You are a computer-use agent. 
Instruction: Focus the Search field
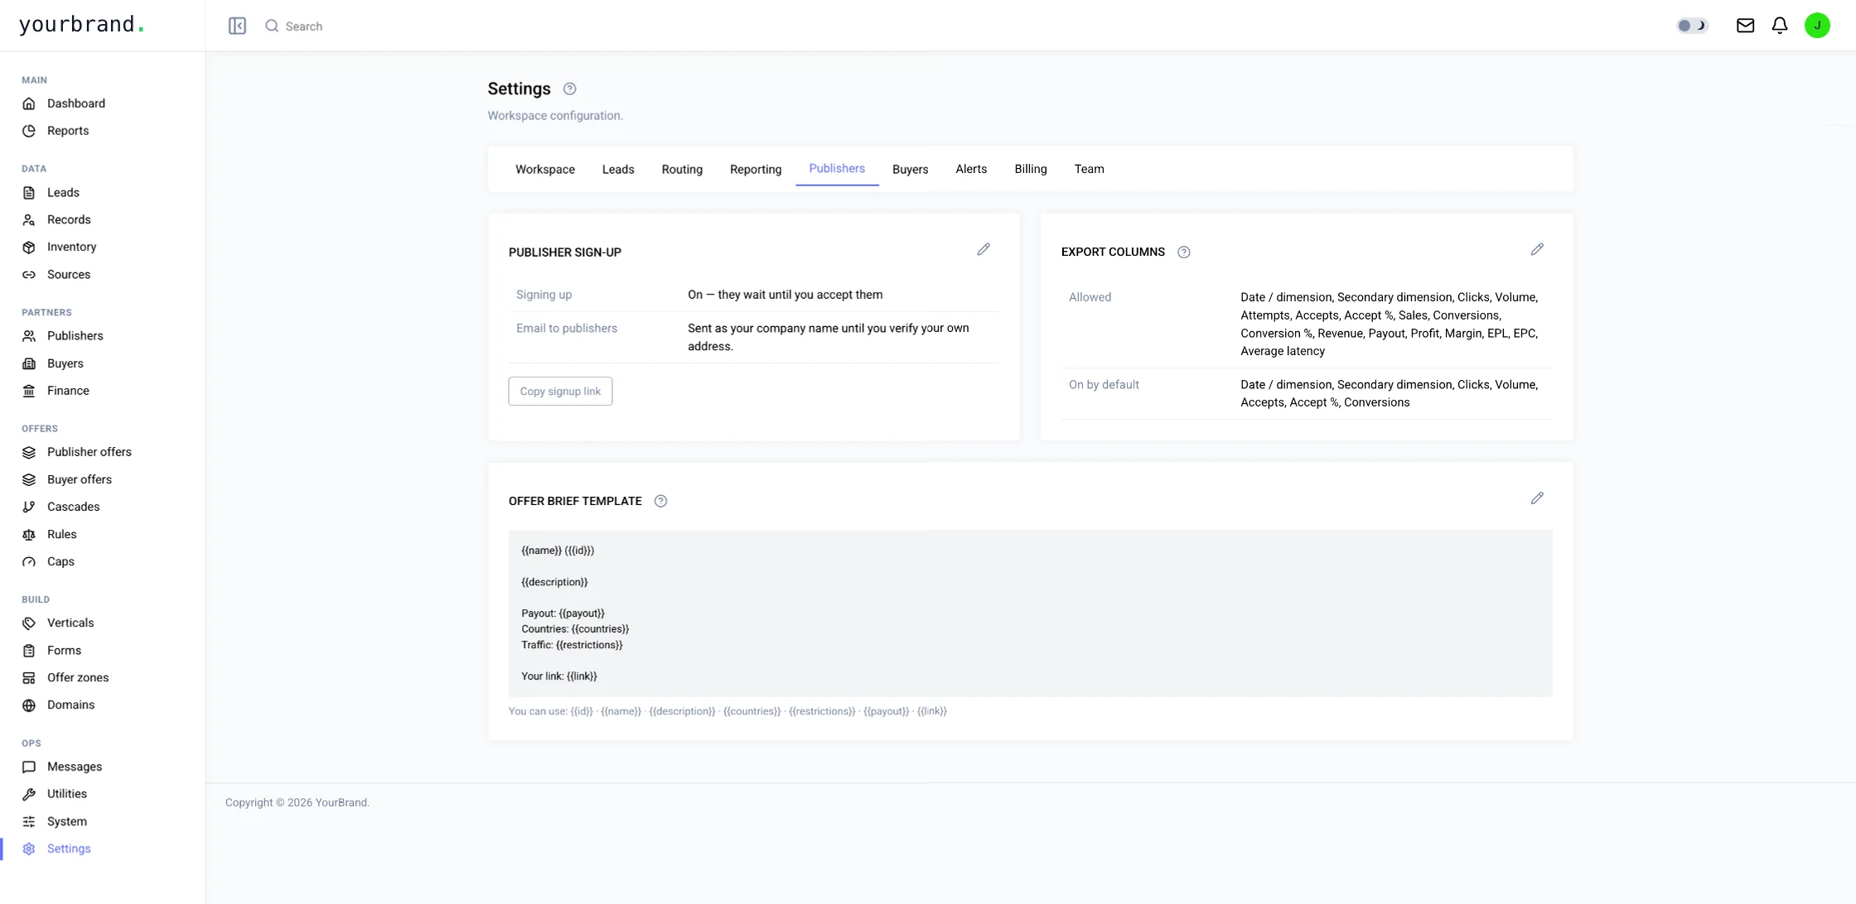pos(304,26)
